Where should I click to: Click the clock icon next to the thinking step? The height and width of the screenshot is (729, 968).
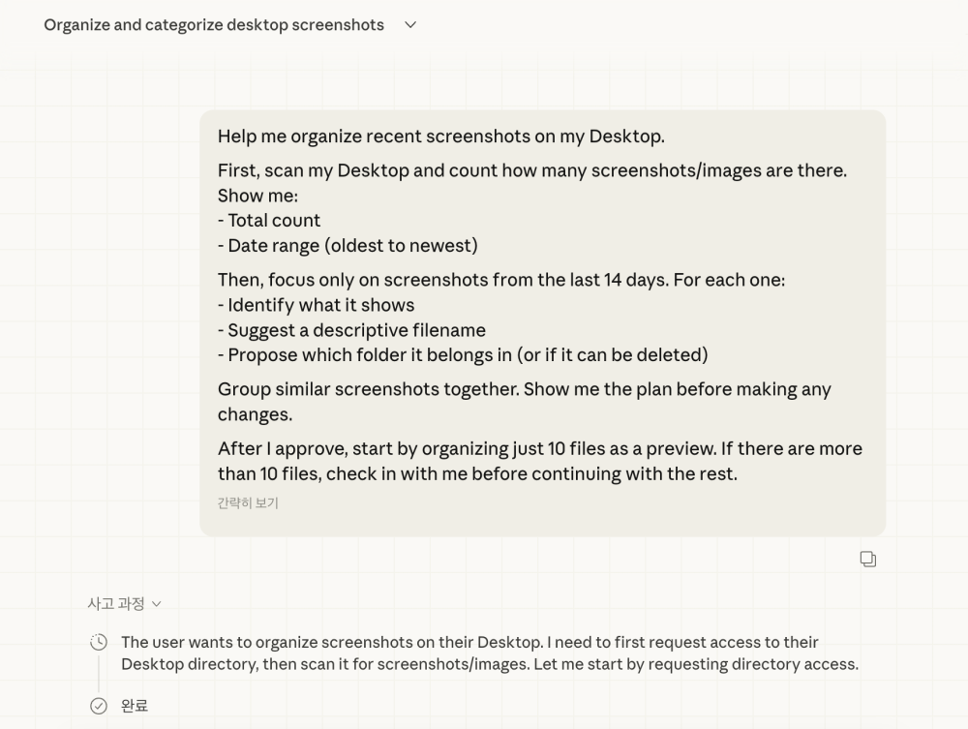[x=99, y=642]
